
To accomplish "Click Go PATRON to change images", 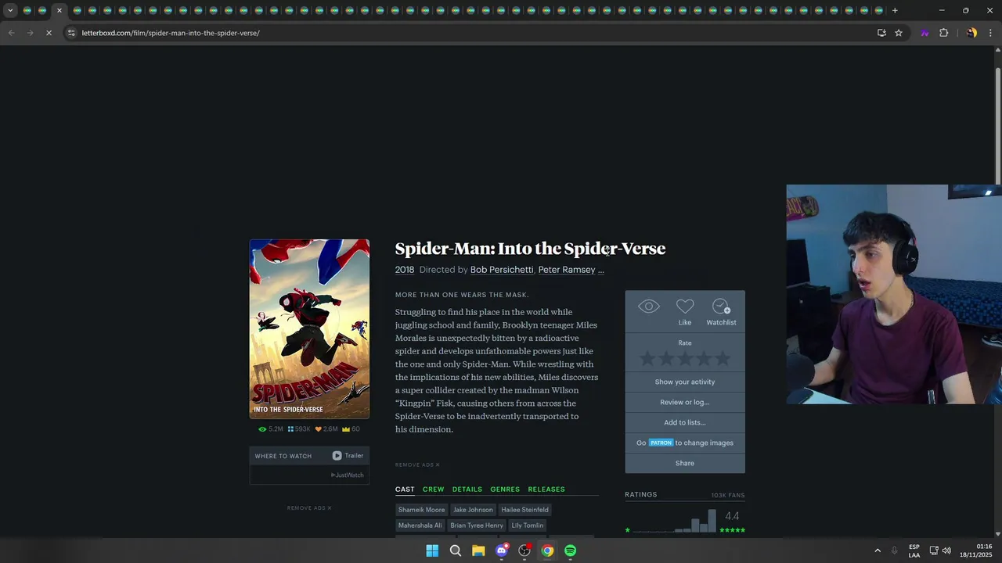I will 685,443.
